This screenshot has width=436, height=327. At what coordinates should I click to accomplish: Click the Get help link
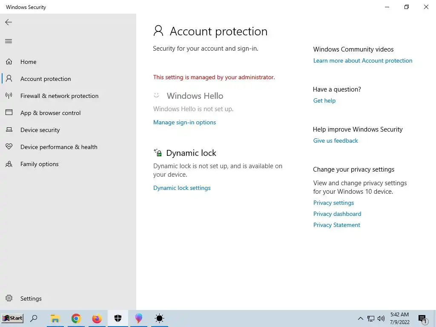tap(324, 100)
